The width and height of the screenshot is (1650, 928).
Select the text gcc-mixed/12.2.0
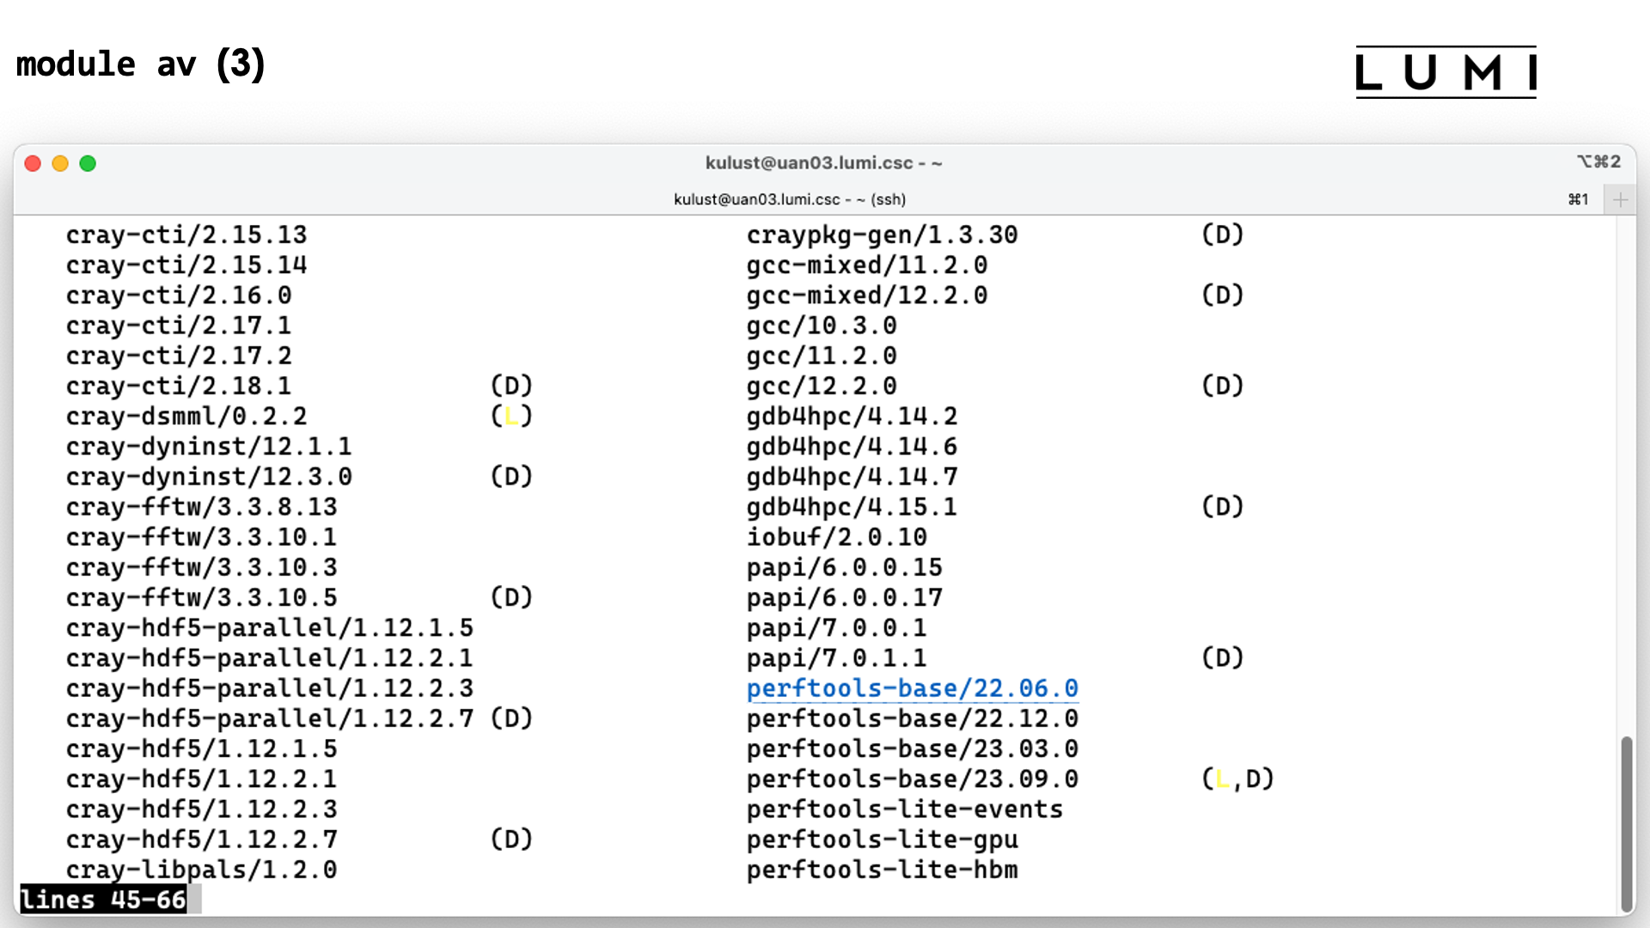867,295
